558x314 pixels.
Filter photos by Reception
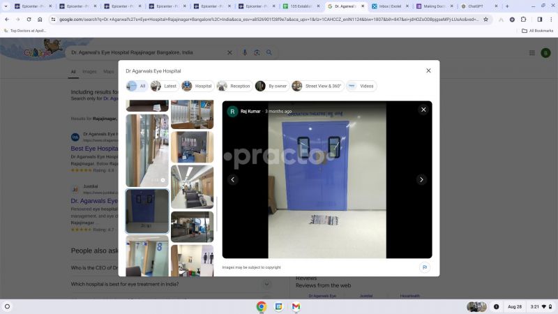pos(234,86)
